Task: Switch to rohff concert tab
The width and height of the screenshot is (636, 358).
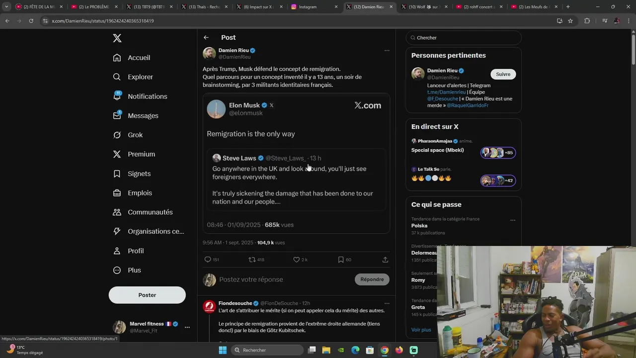Action: tap(478, 7)
